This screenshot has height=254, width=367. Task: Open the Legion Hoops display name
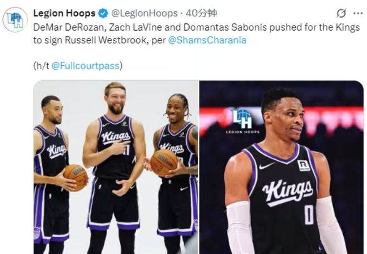[x=65, y=13]
